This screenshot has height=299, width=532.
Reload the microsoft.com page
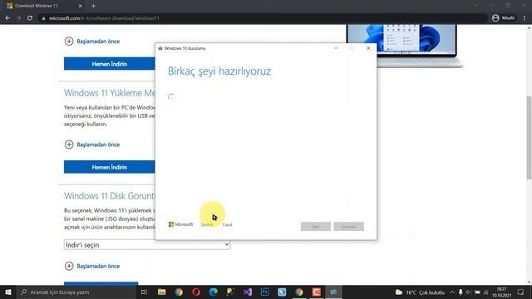(30, 18)
